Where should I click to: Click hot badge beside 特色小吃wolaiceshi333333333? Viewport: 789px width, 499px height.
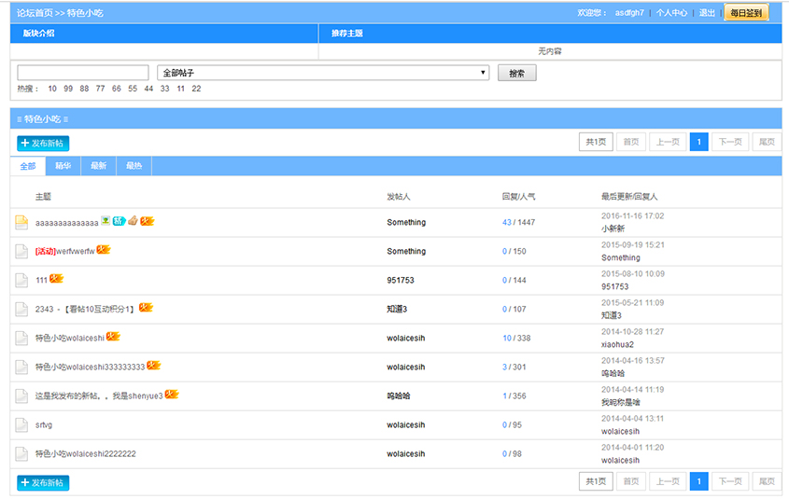pyautogui.click(x=153, y=366)
